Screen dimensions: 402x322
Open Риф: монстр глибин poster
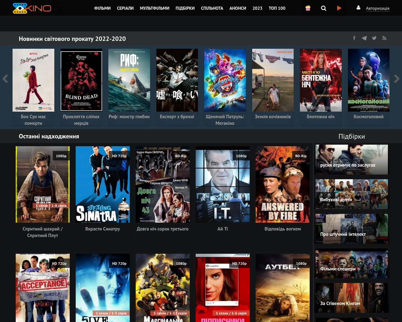(129, 80)
